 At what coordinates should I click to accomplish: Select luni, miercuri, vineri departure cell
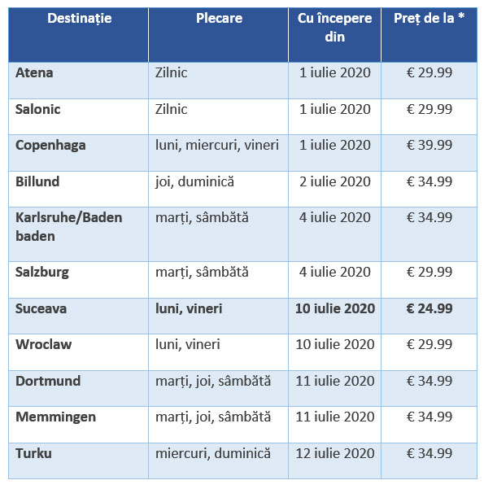[218, 153]
